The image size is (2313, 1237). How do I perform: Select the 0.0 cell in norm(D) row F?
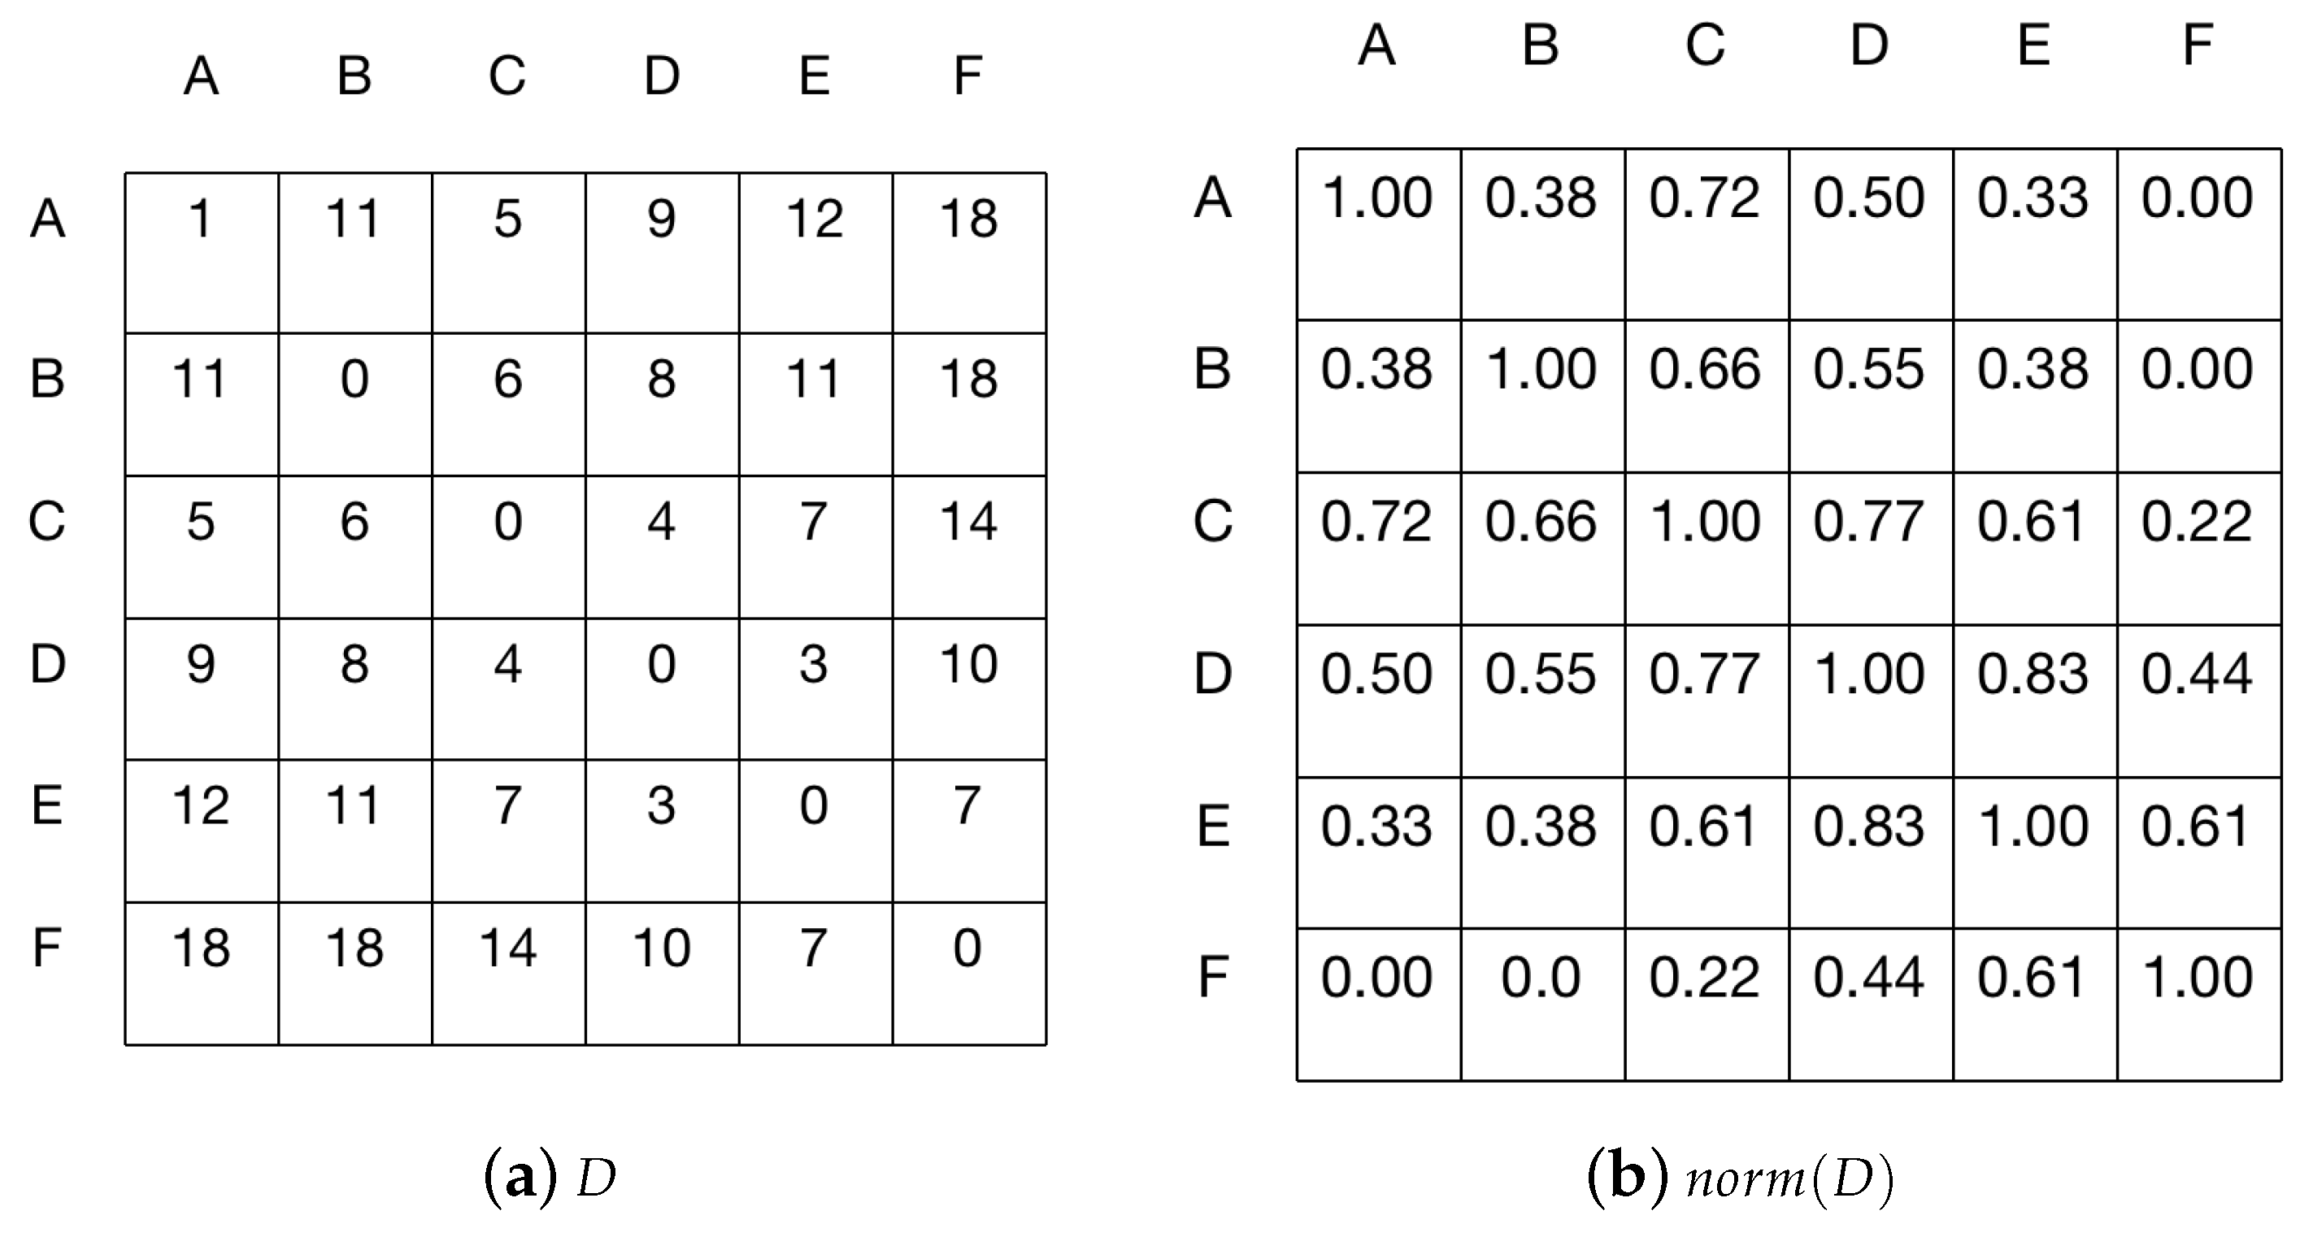click(x=1541, y=977)
